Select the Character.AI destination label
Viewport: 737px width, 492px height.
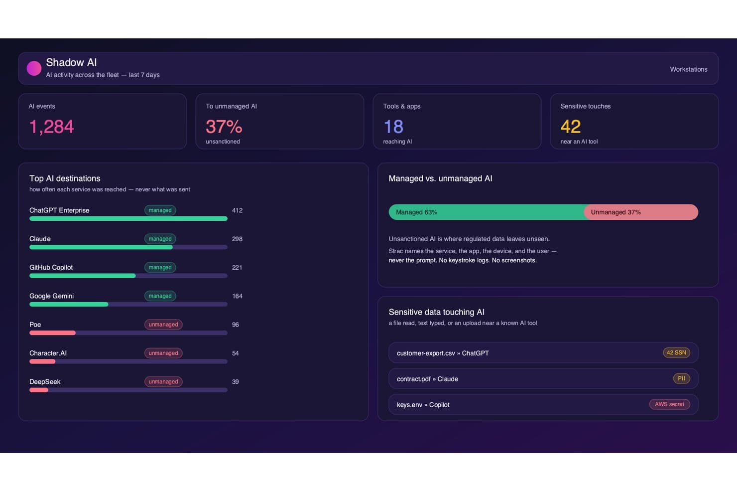click(x=48, y=353)
